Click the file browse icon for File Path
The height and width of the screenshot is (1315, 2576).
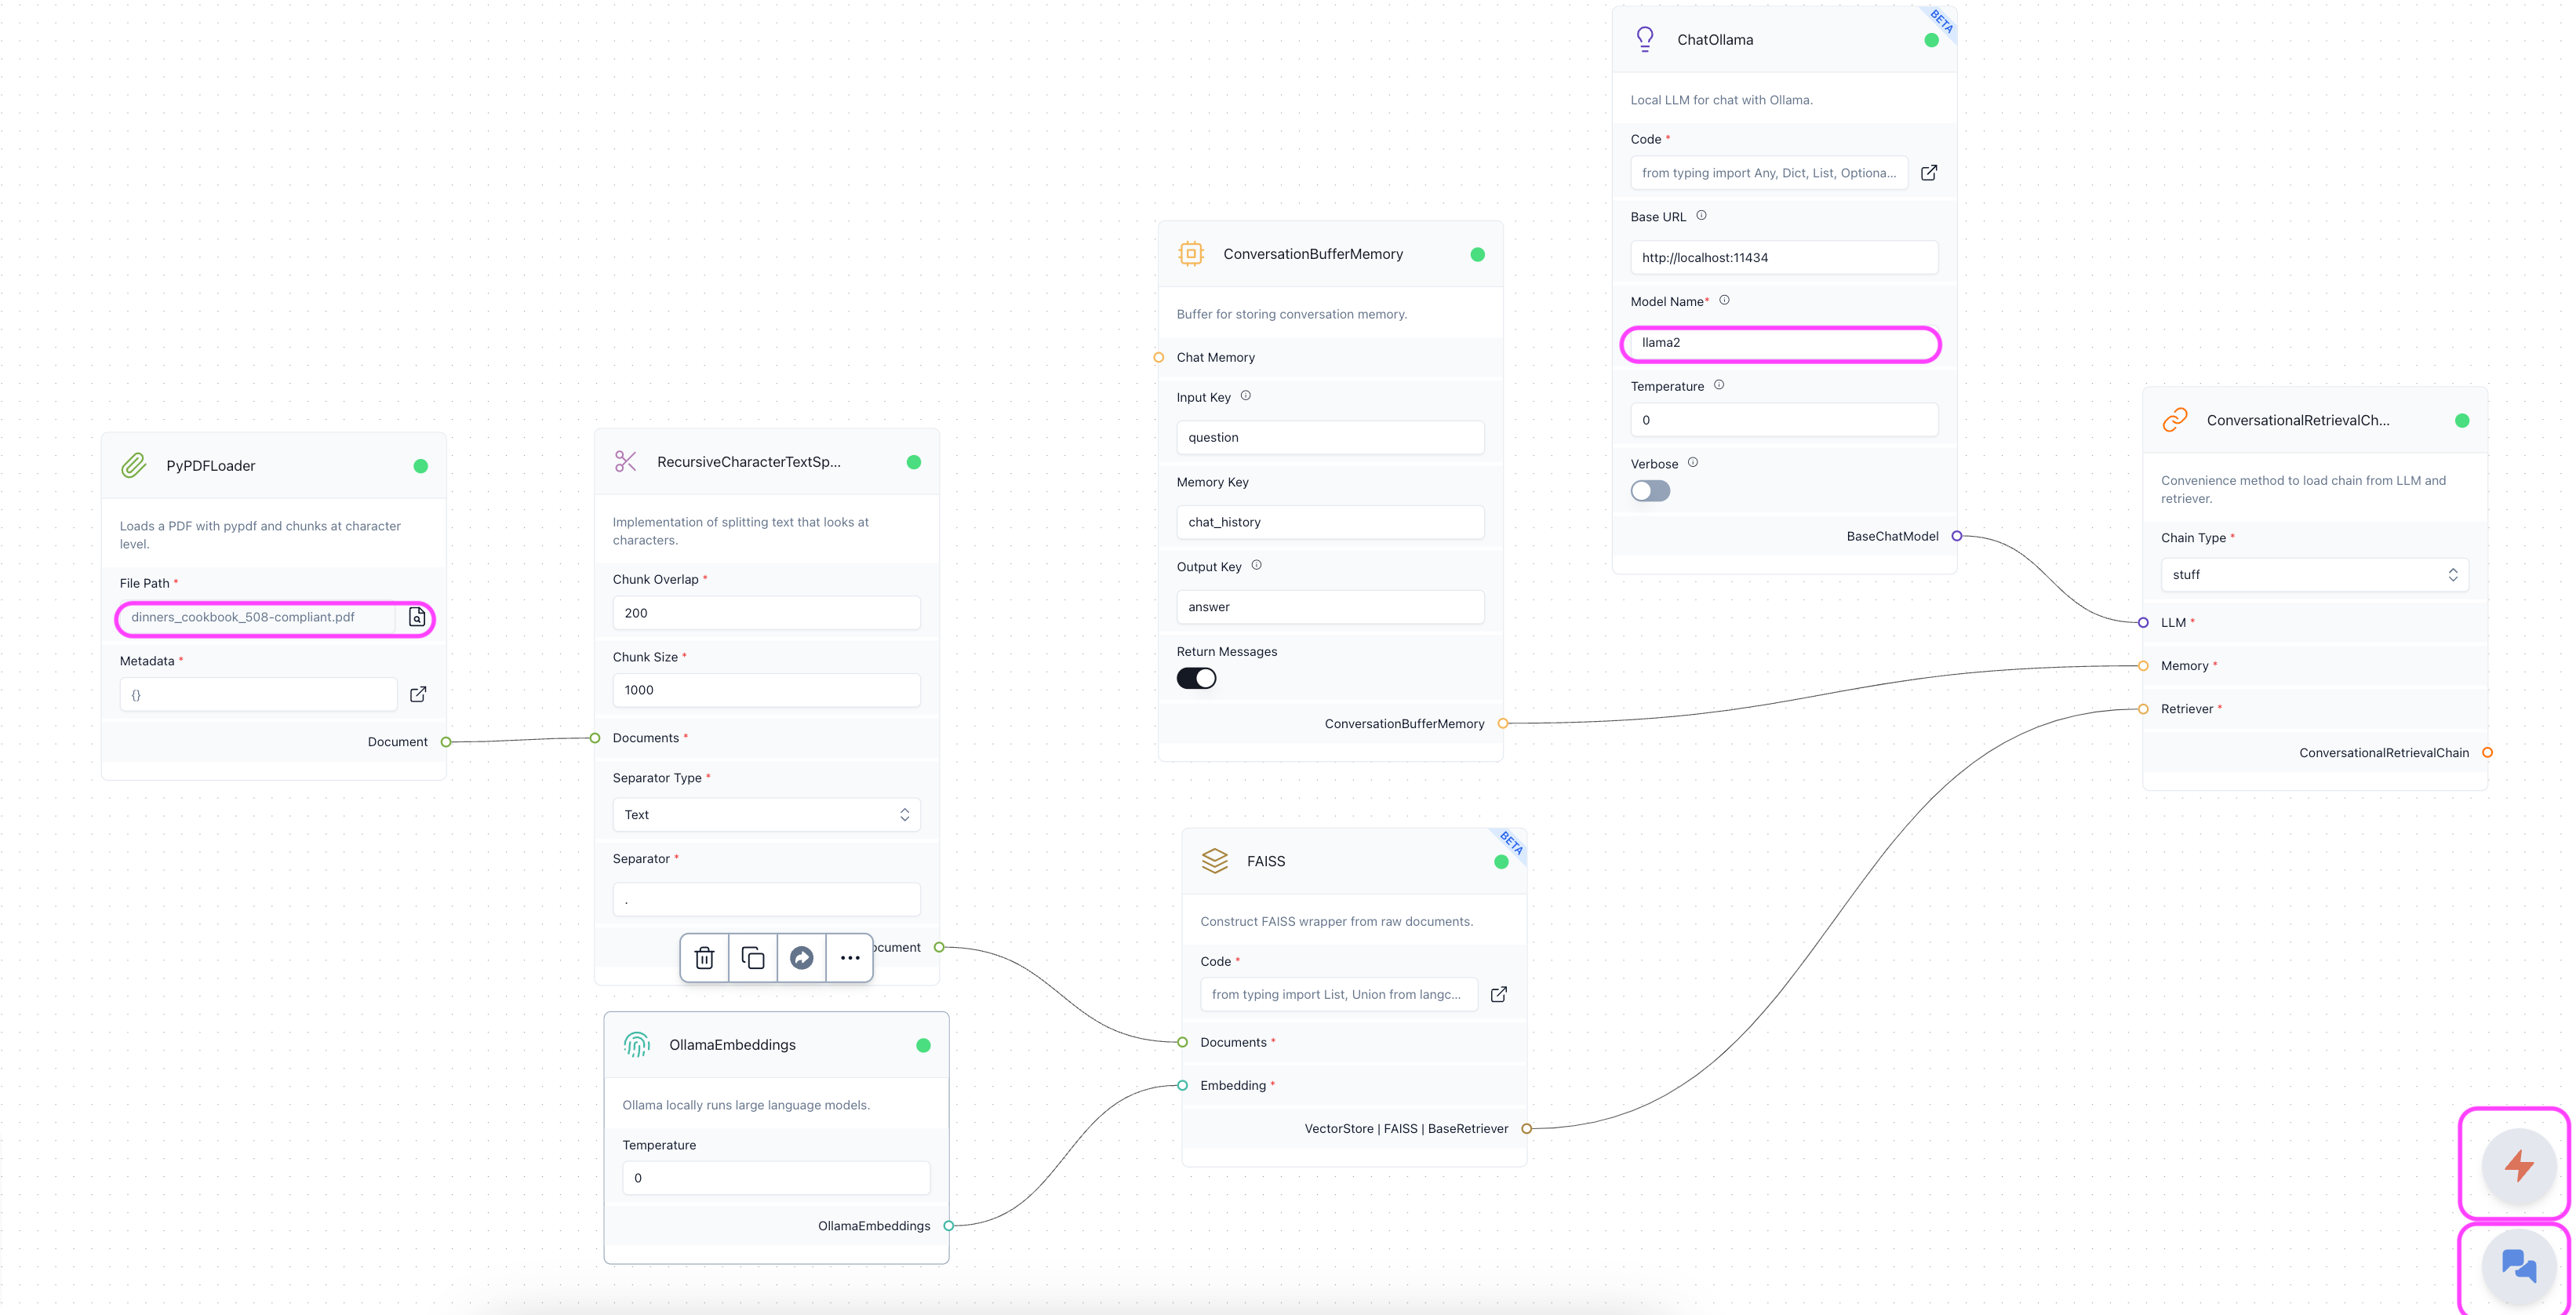click(x=417, y=617)
